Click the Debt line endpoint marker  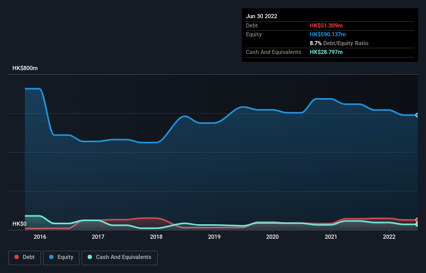point(417,220)
